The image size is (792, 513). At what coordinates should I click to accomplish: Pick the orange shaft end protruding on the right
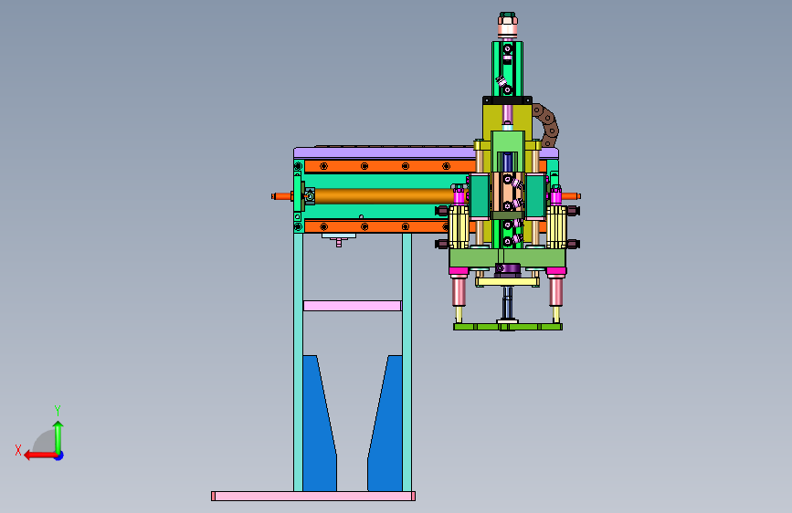click(x=571, y=196)
